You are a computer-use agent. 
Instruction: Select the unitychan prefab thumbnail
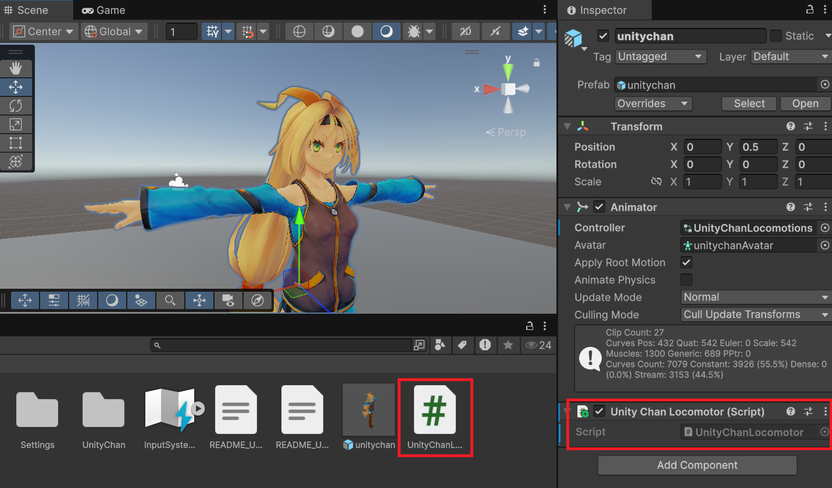[369, 409]
